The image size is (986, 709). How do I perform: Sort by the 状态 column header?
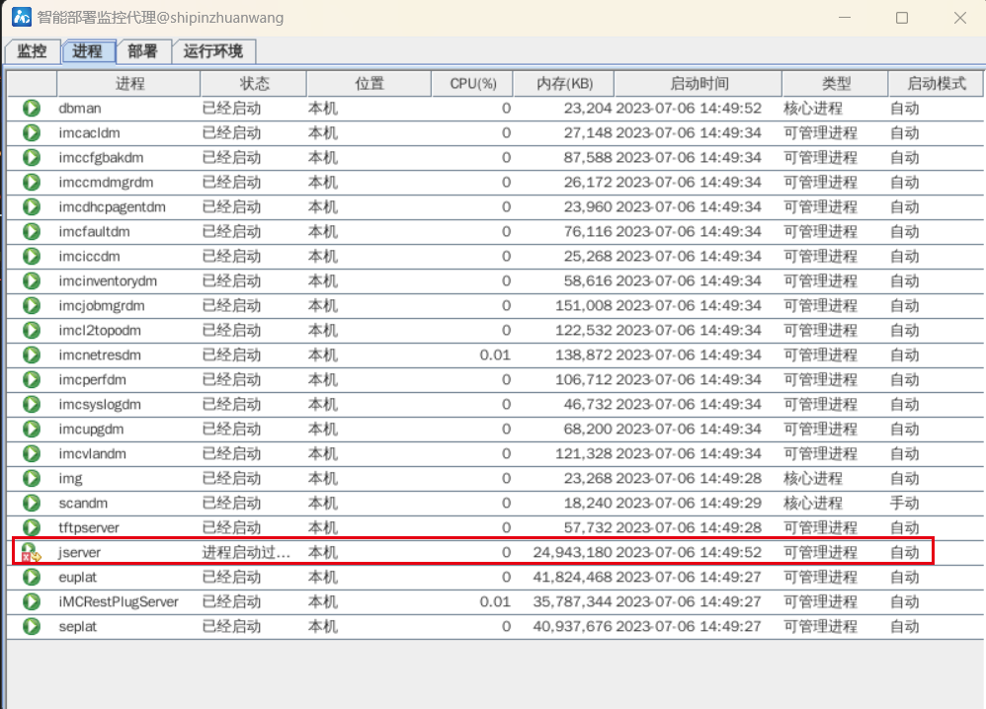254,84
